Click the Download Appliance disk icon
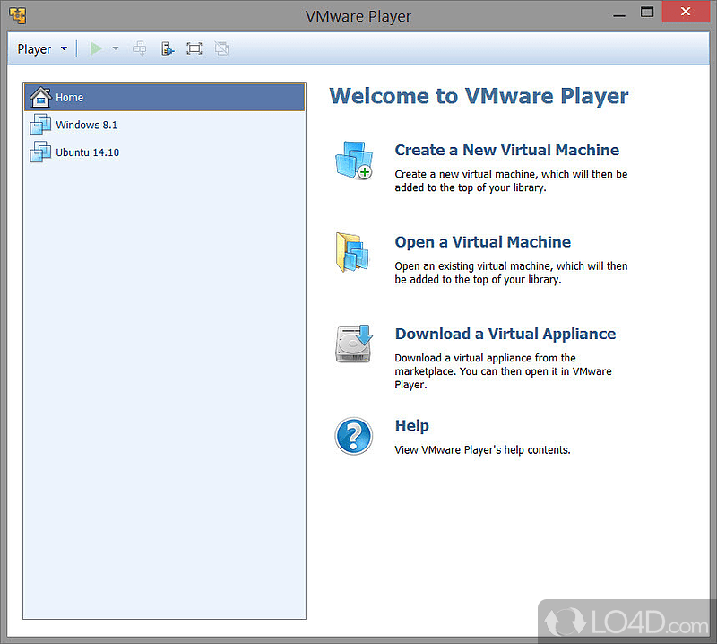 (x=354, y=344)
